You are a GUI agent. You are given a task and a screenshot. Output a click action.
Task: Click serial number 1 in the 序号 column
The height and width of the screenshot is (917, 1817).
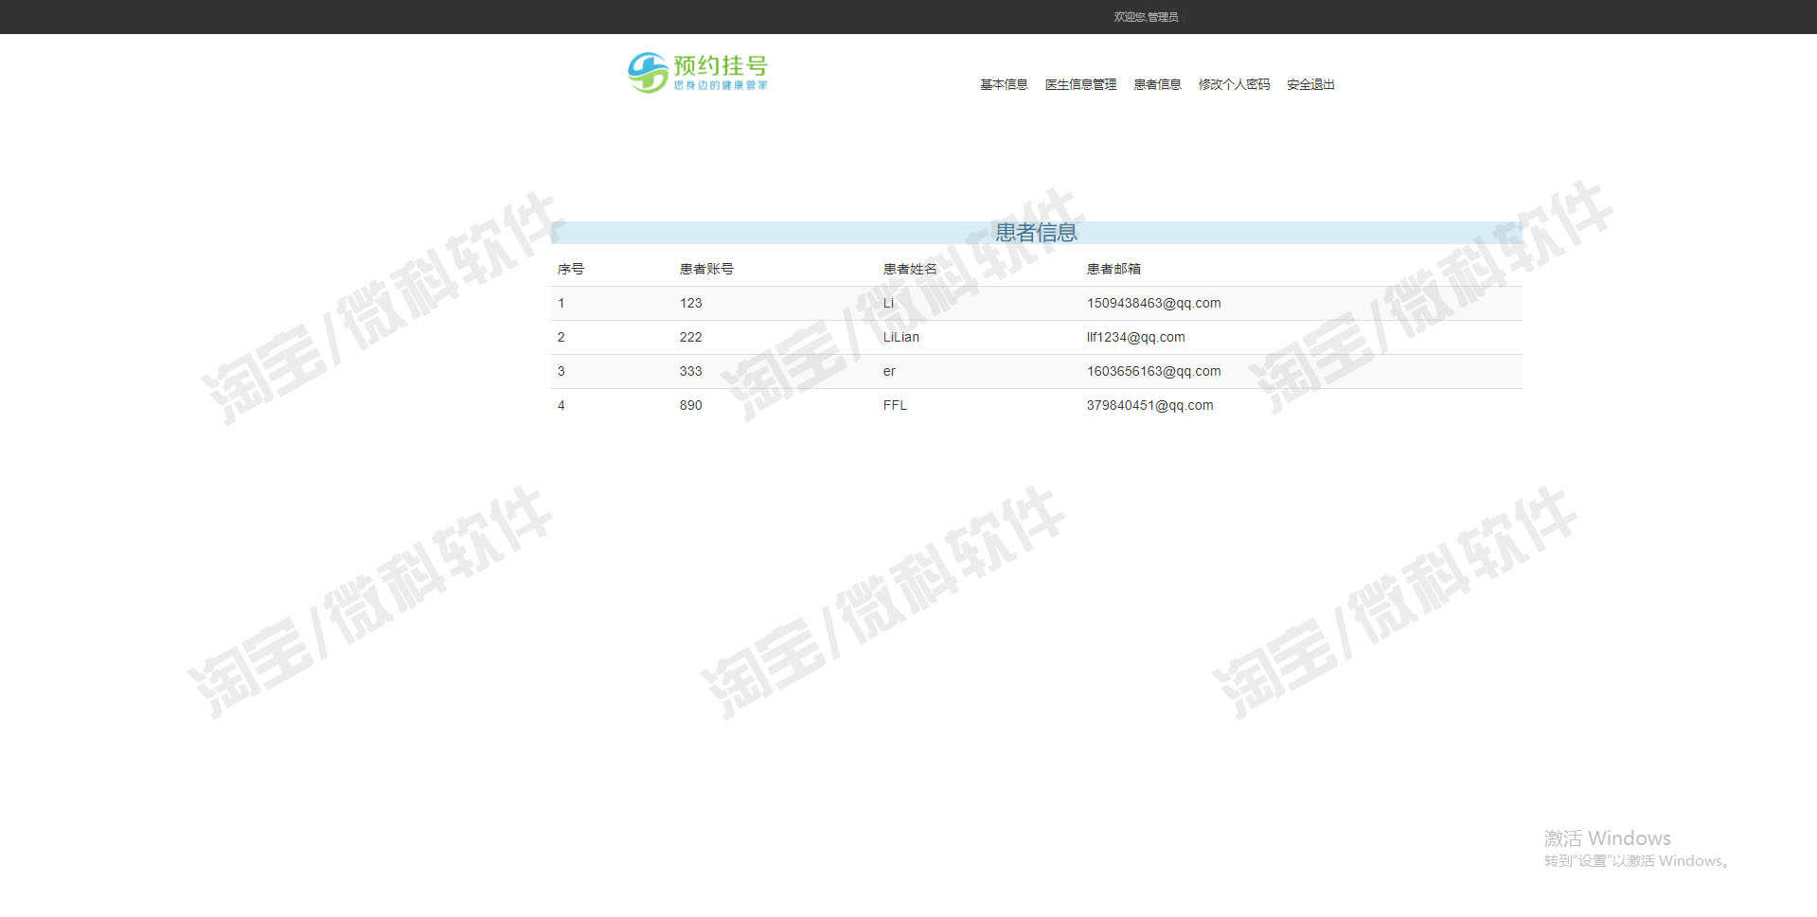point(561,303)
